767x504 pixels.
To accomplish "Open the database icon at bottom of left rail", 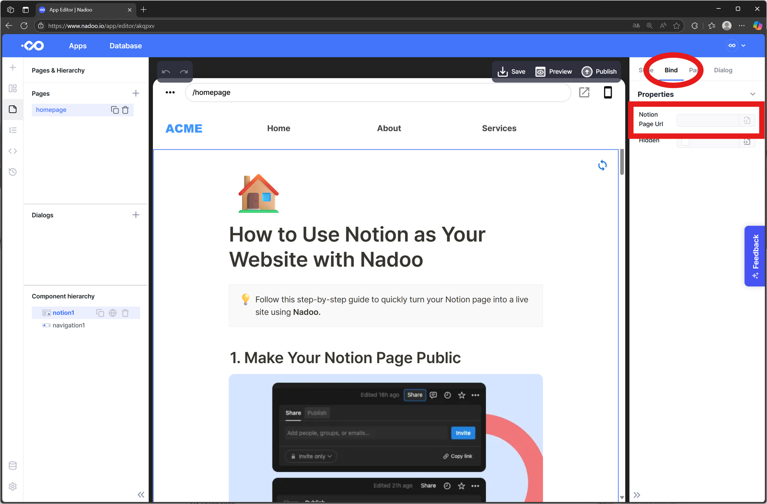I will click(12, 466).
